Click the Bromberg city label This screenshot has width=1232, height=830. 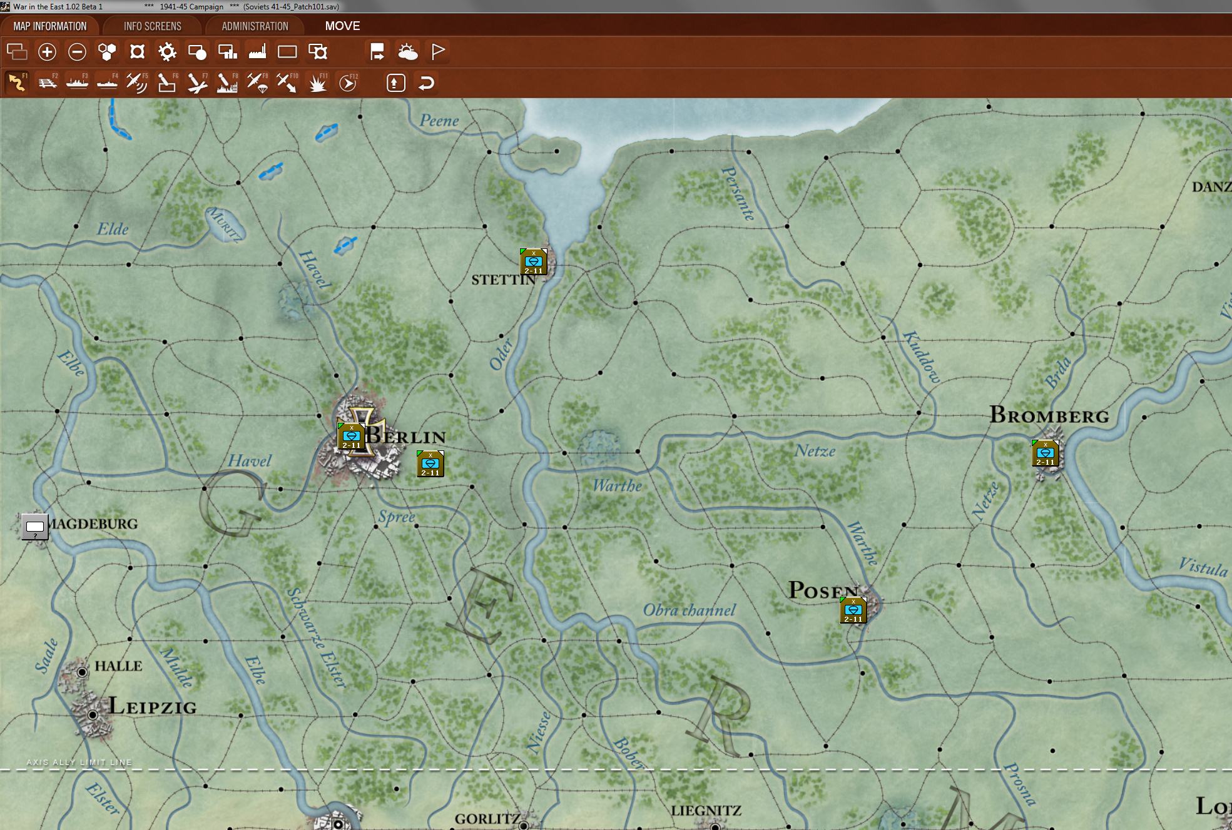tap(1049, 415)
